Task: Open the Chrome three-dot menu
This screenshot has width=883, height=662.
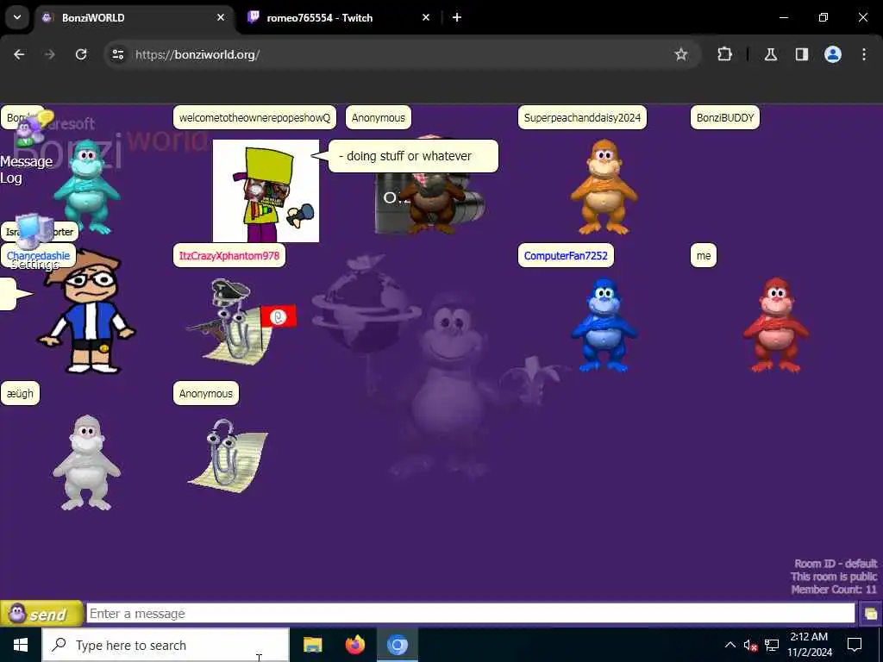Action: pos(864,54)
